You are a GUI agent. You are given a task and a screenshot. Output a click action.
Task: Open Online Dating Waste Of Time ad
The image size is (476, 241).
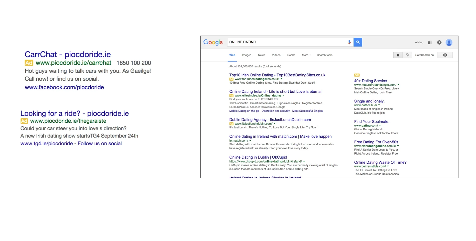coord(380,162)
